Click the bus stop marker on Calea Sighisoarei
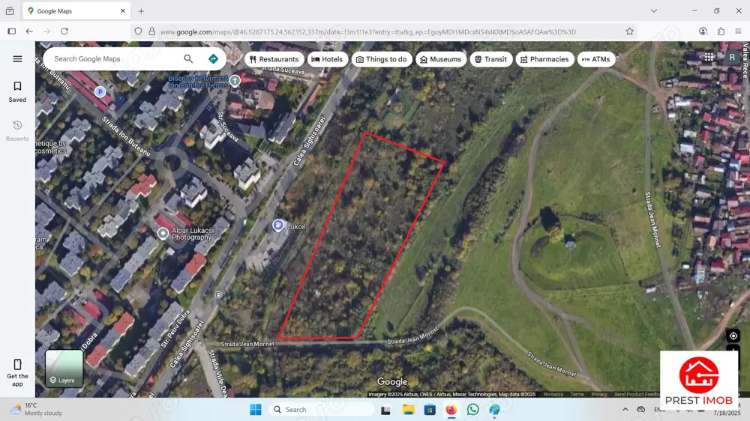The width and height of the screenshot is (750, 421). pyautogui.click(x=218, y=295)
